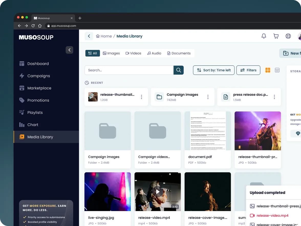Go back using the breadcrumb arrow button
301x226 pixels.
[89, 36]
